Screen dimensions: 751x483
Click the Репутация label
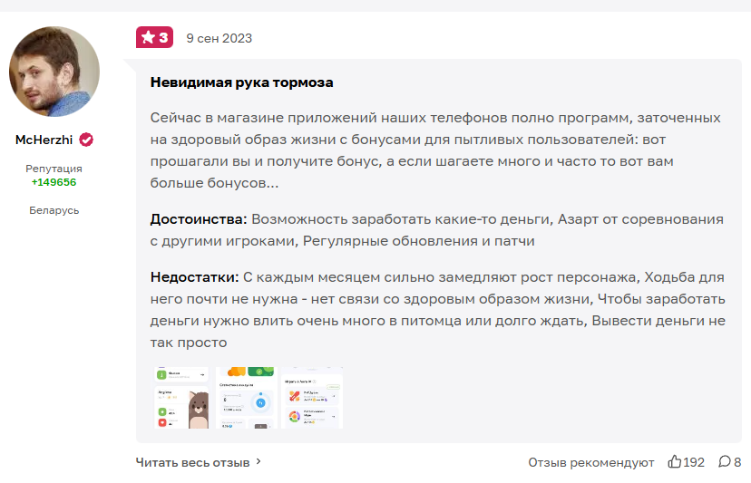pyautogui.click(x=54, y=169)
